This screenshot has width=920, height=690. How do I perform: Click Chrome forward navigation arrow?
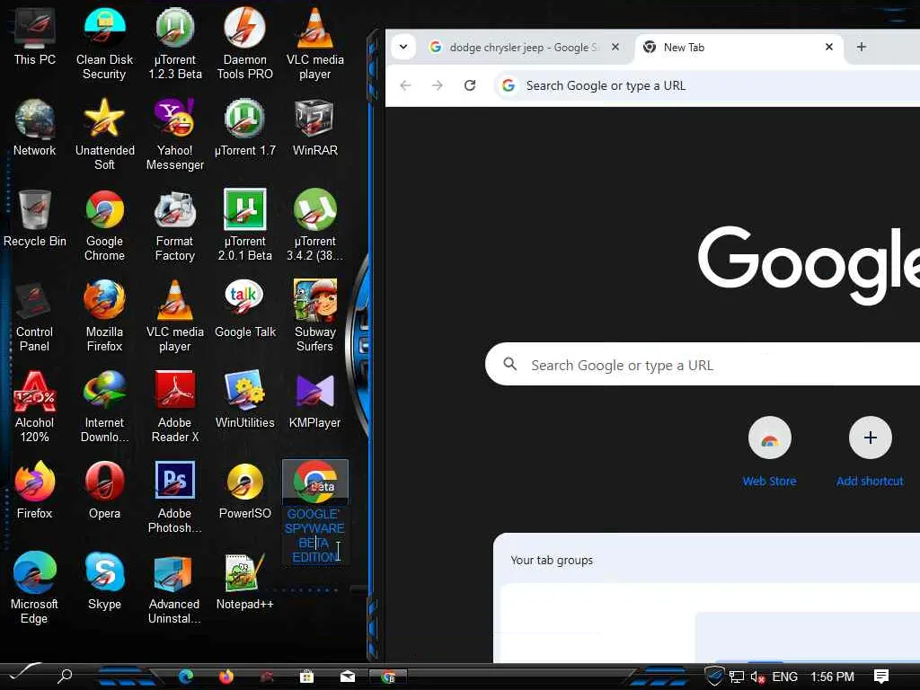click(438, 85)
